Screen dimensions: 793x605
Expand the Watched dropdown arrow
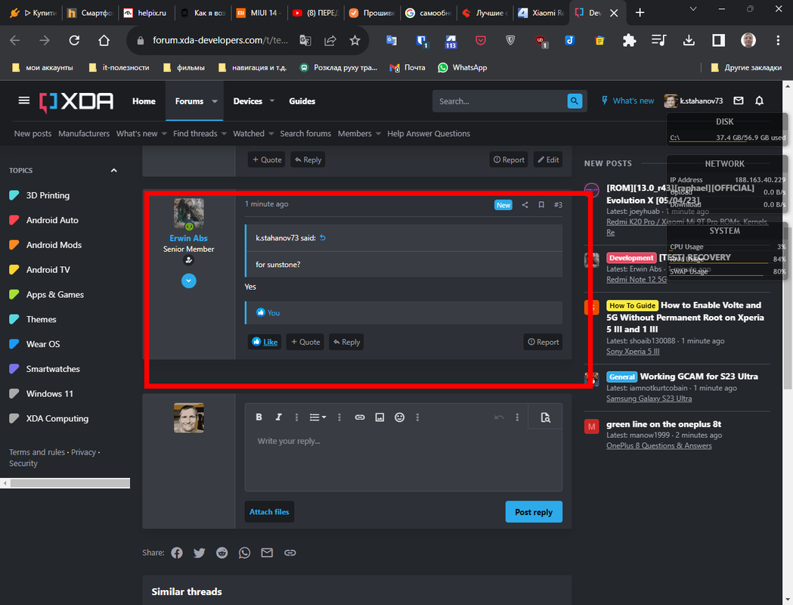click(271, 134)
